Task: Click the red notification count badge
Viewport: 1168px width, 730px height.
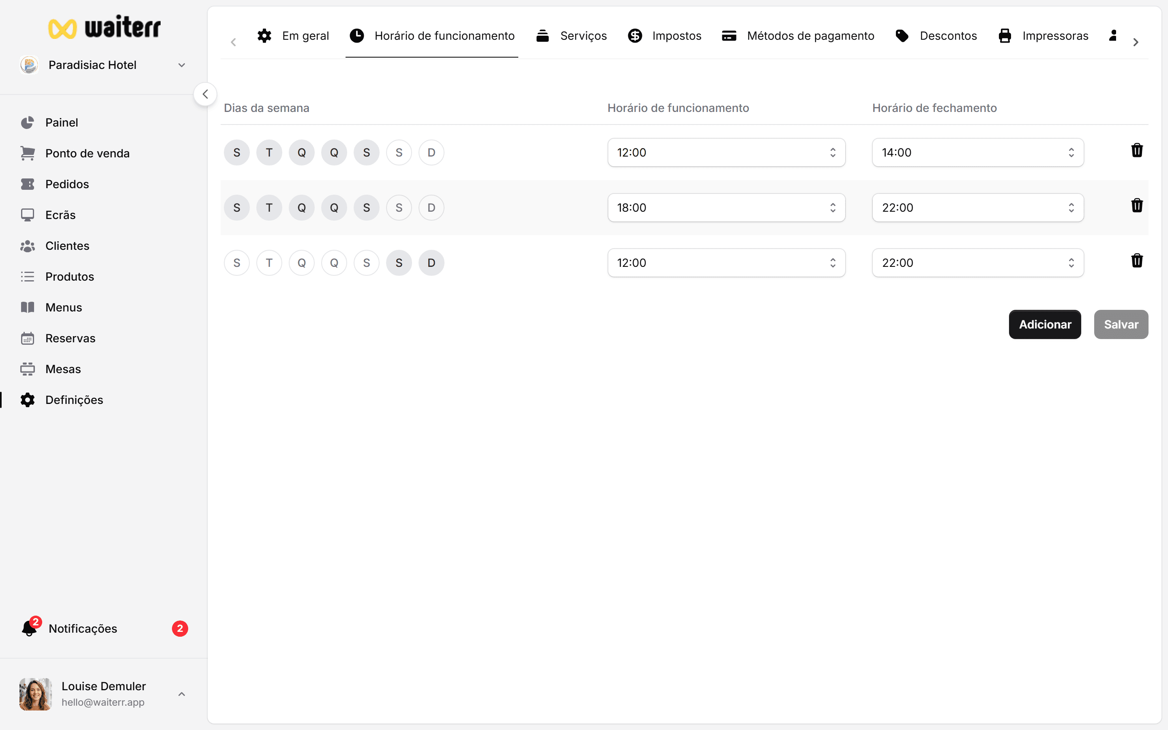Action: (x=180, y=628)
